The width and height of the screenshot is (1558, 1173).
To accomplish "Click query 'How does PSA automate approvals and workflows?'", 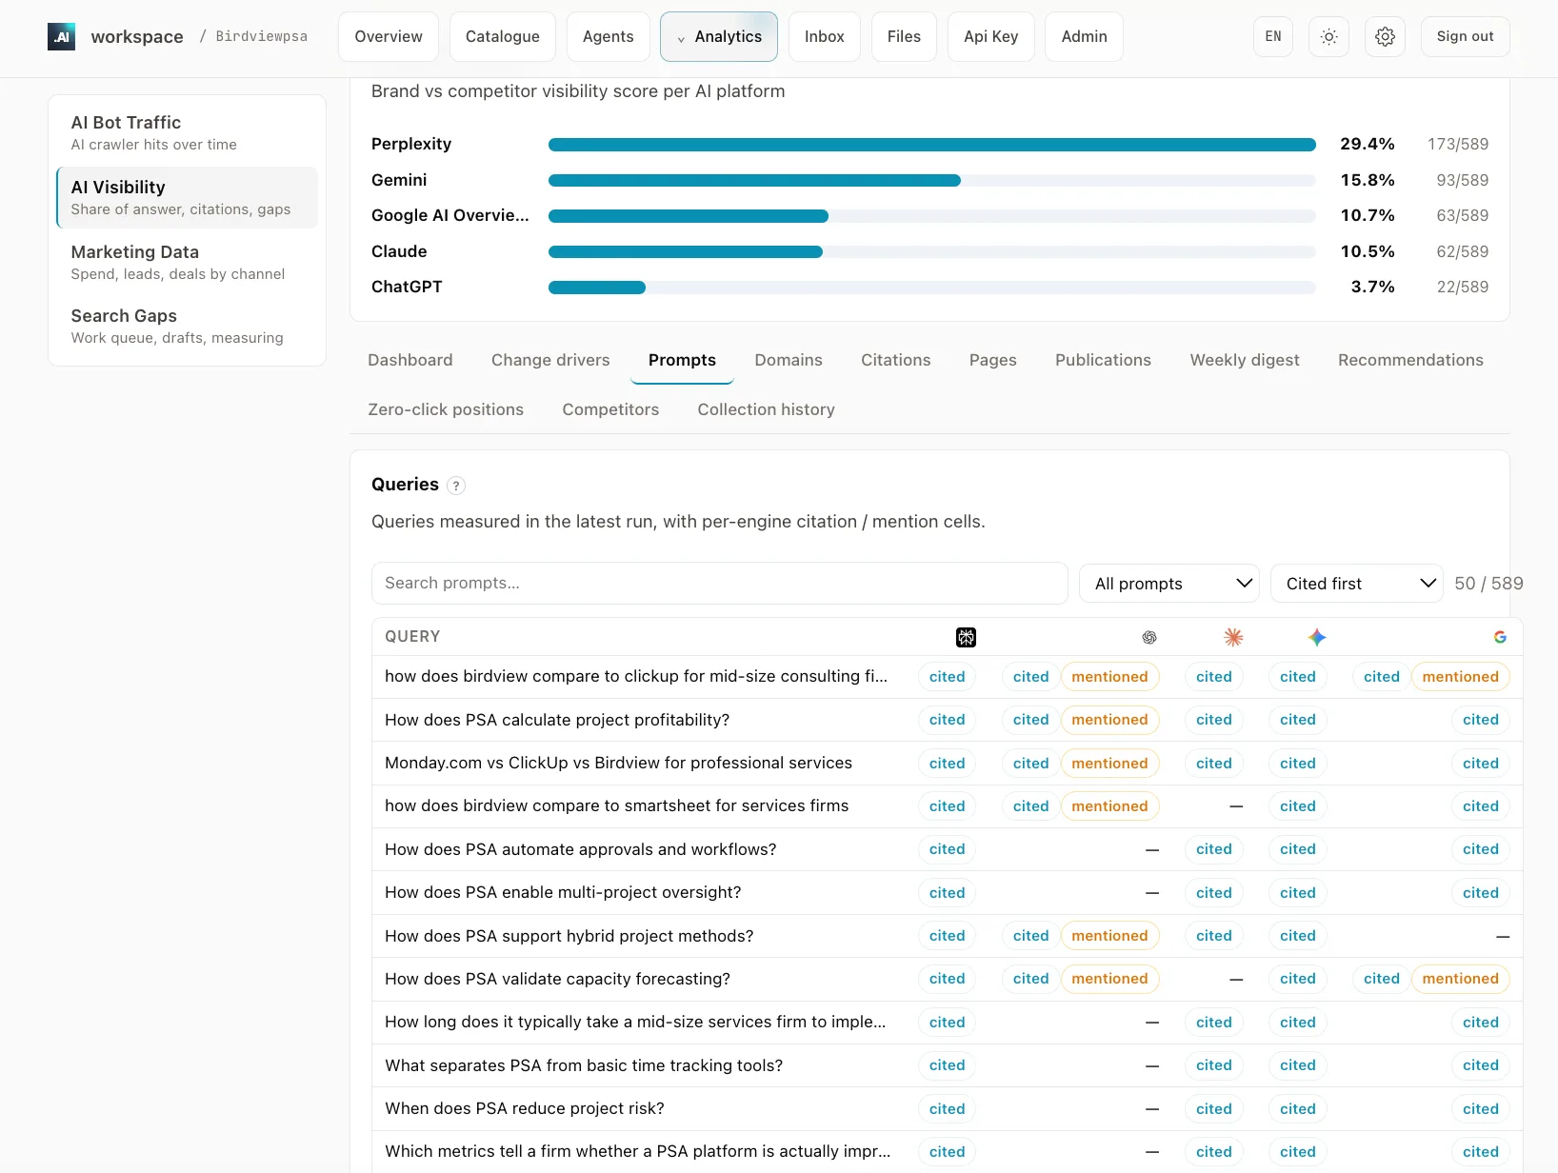I will click(580, 849).
